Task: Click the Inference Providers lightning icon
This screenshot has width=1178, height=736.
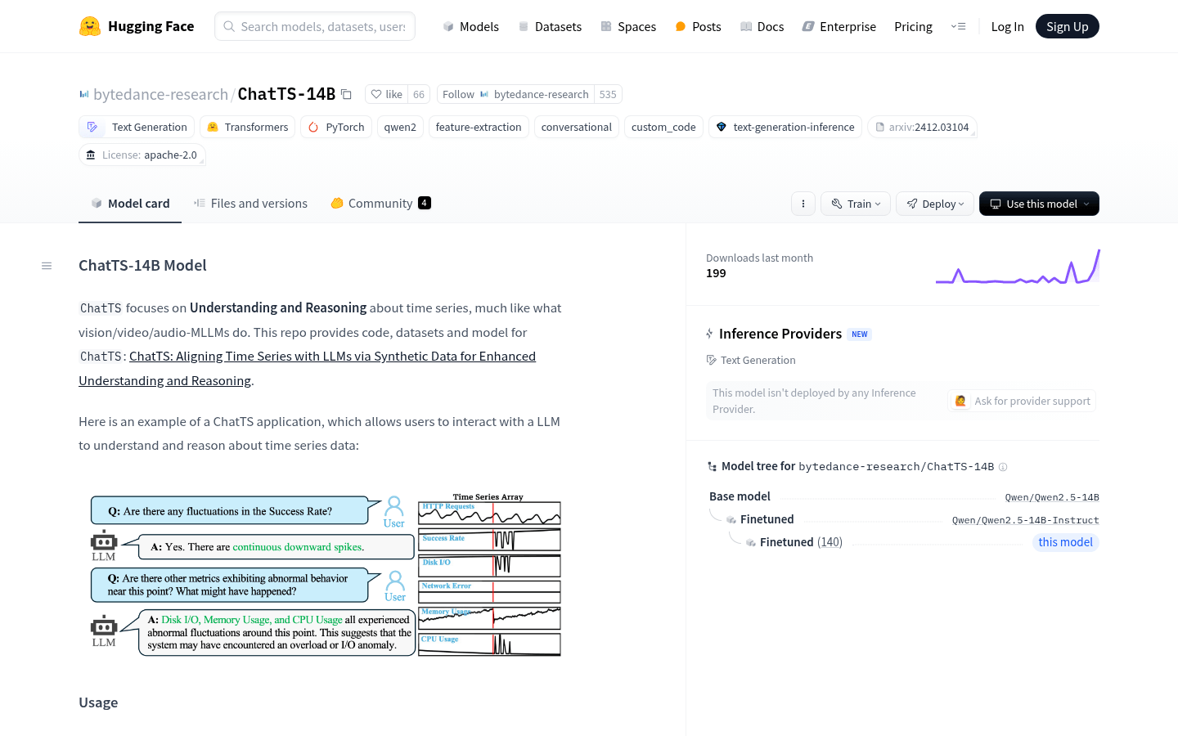Action: coord(709,334)
